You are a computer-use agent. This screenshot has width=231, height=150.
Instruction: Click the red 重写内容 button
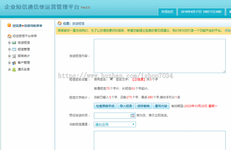pos(161,106)
